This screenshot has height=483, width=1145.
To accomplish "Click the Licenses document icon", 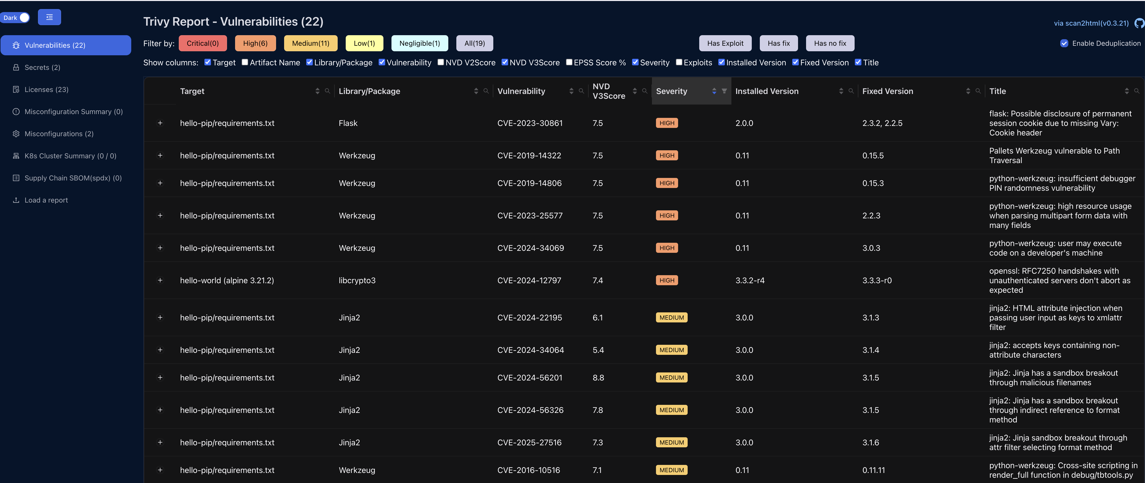I will pyautogui.click(x=16, y=90).
